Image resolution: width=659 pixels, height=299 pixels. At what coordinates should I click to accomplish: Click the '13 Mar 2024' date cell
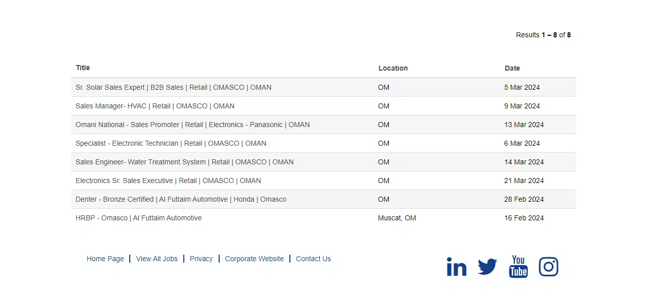tap(524, 125)
